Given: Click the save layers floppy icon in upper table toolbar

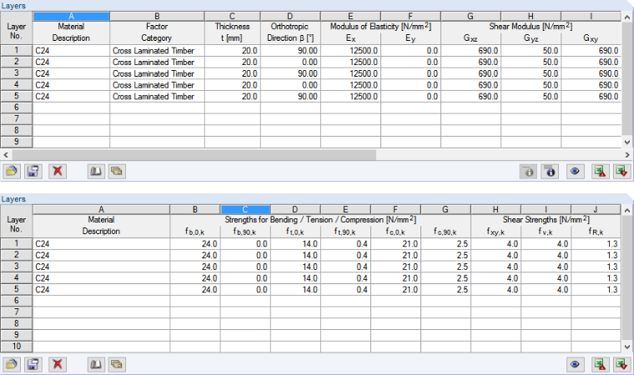Looking at the screenshot, I should 33,172.
